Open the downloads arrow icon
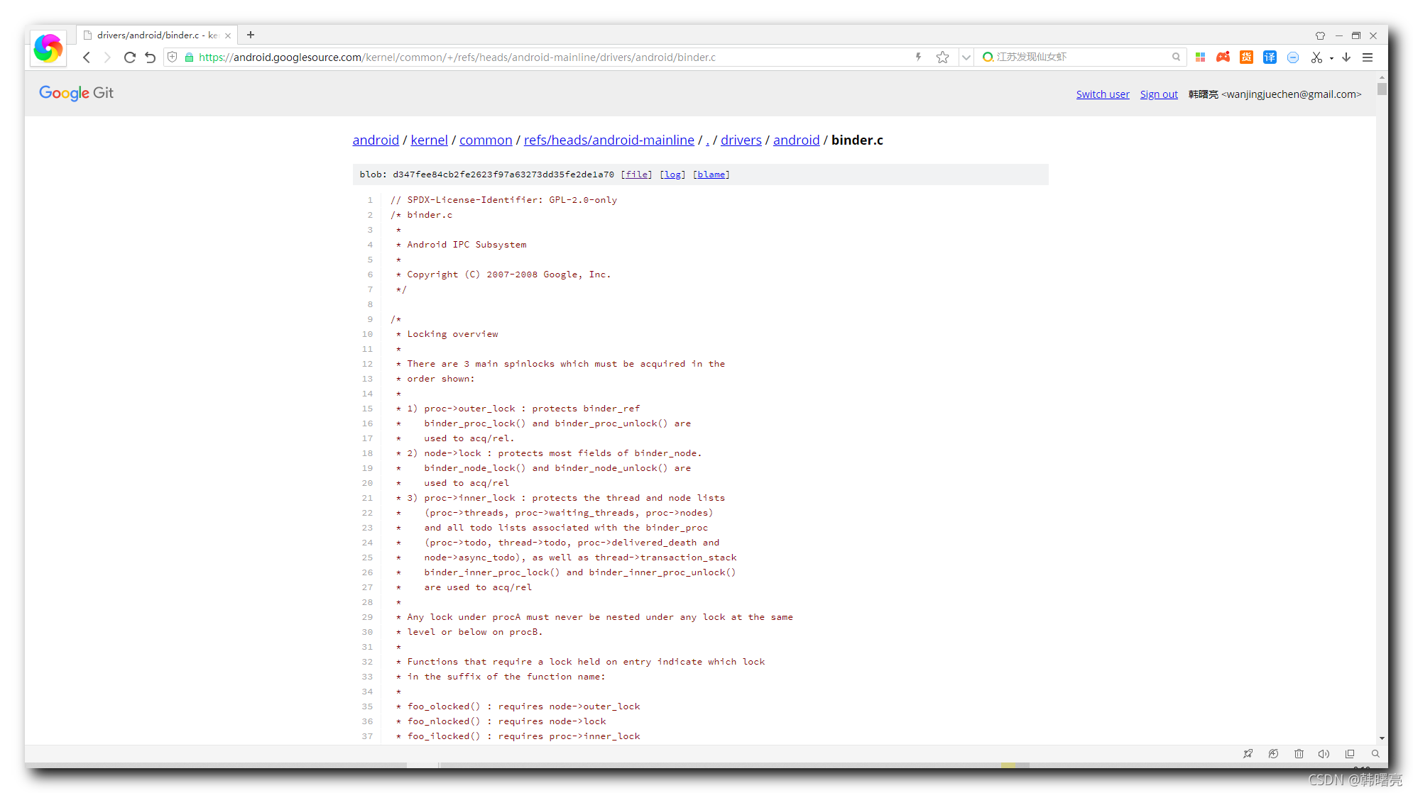 click(x=1346, y=57)
